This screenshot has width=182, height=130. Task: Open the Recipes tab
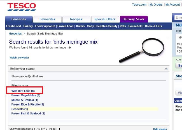pos(76,19)
